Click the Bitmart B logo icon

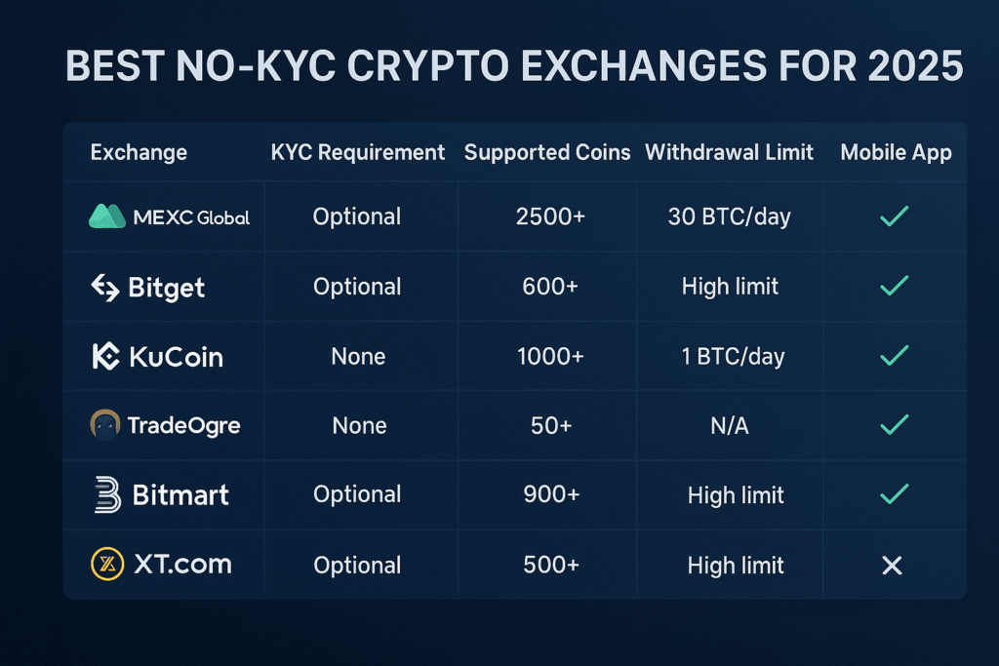click(x=105, y=494)
